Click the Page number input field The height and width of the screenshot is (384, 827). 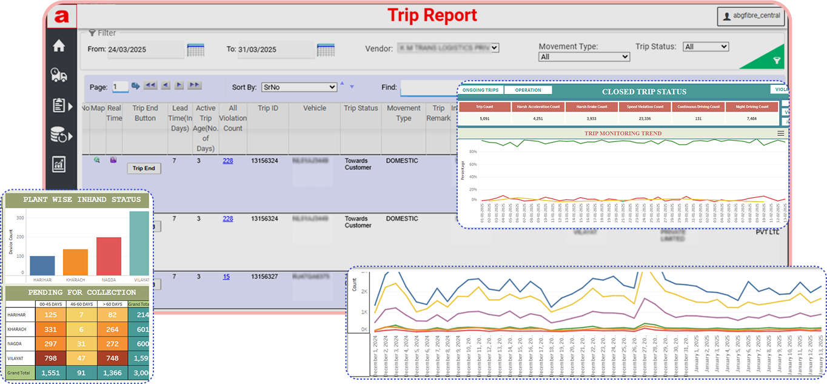coord(120,87)
